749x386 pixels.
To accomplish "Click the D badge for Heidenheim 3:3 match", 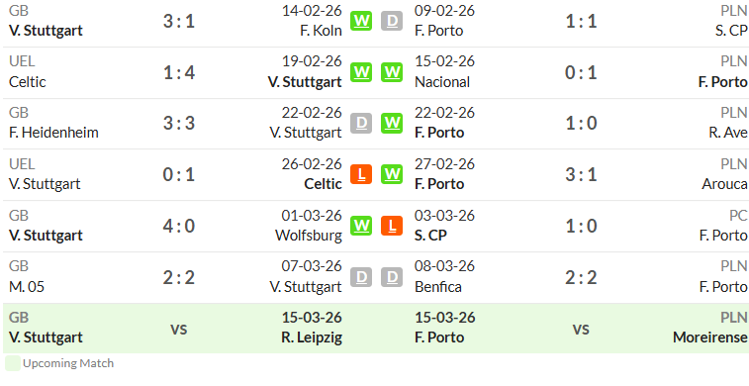I will [361, 124].
